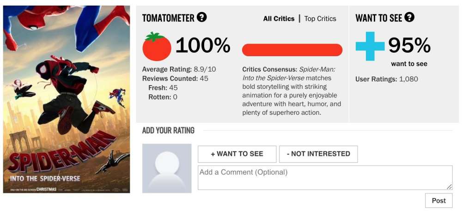Submit rating with the Post button

(x=438, y=200)
